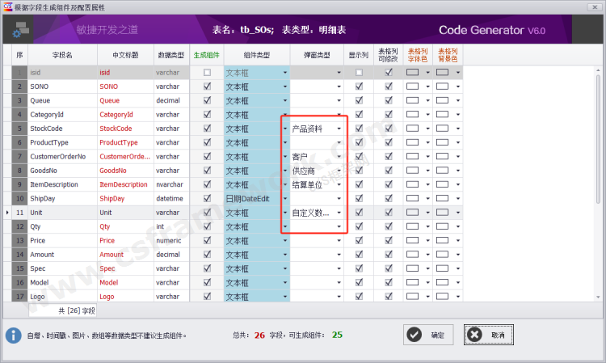Viewport: 606px width, 363px height.
Task: Click the 数据类型 column header
Action: pos(171,55)
